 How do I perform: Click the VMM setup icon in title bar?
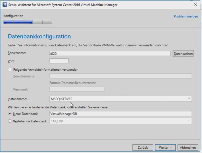click(x=5, y=5)
